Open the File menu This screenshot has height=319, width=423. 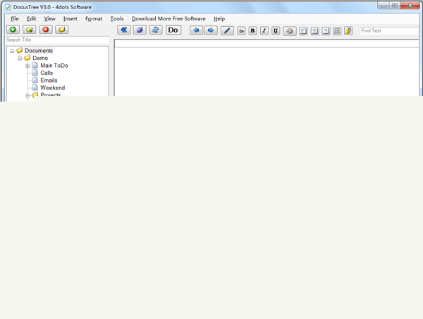(x=15, y=18)
